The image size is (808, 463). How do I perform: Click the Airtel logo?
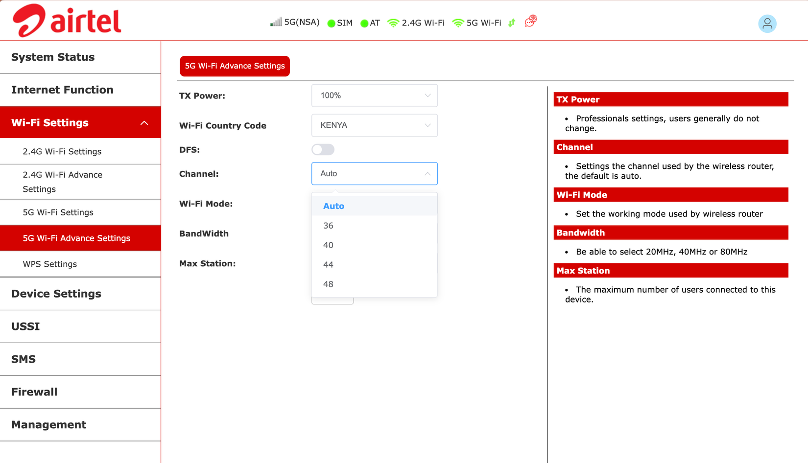pyautogui.click(x=66, y=20)
